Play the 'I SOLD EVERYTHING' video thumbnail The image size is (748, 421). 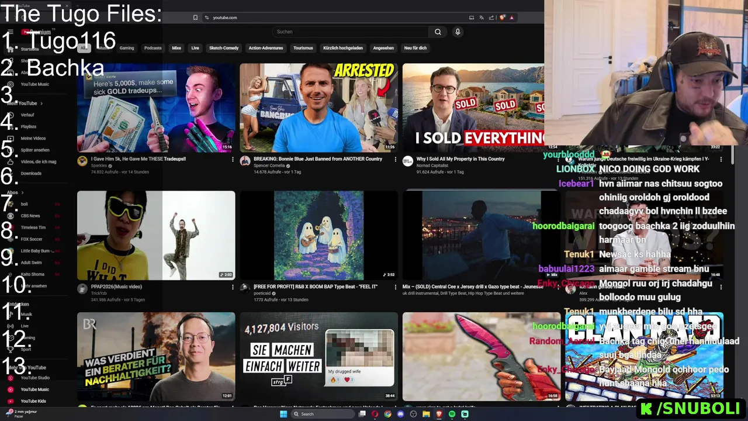(x=473, y=108)
